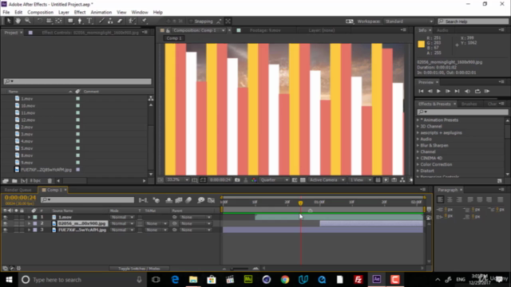Hide layer 1.mov with eye icon
Viewport: 511px width, 287px height.
5,217
